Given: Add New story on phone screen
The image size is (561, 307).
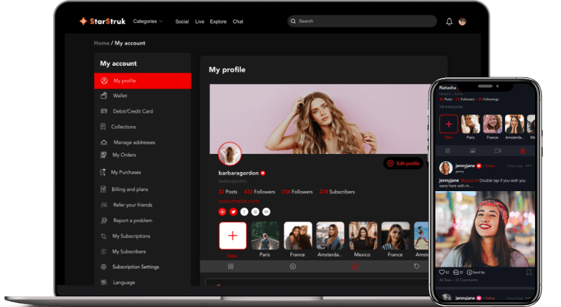Looking at the screenshot, I should click(448, 124).
